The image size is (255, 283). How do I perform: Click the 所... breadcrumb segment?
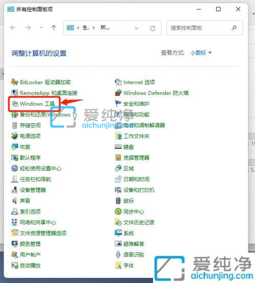point(105,28)
